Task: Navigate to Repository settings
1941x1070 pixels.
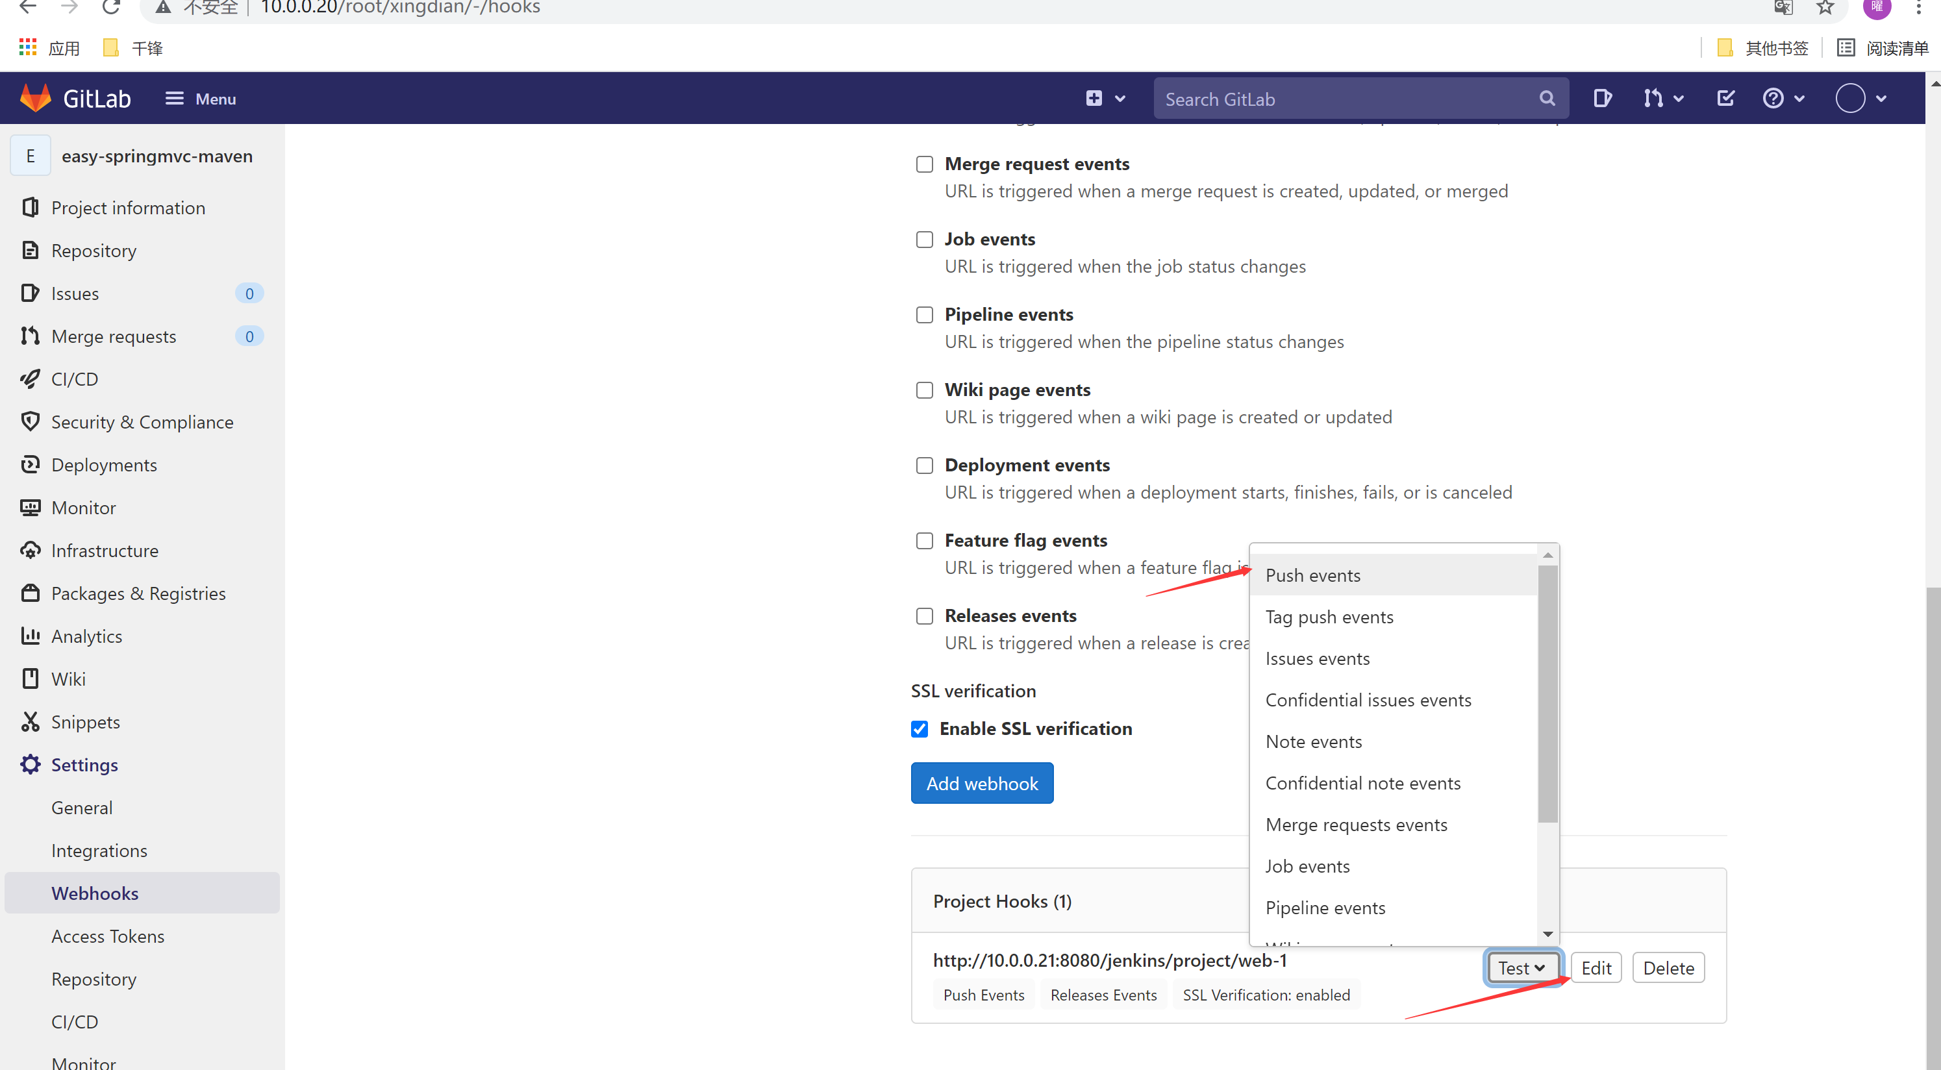Action: (94, 979)
